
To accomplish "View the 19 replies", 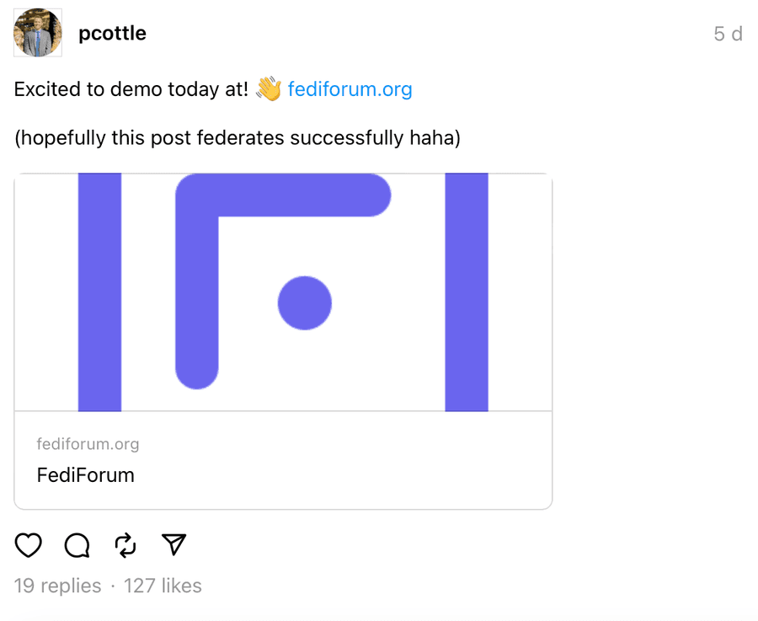I will (57, 586).
